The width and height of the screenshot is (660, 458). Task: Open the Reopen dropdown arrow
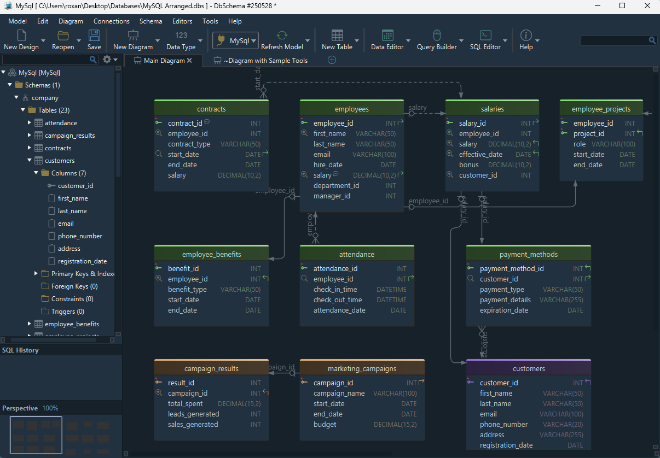[79, 40]
